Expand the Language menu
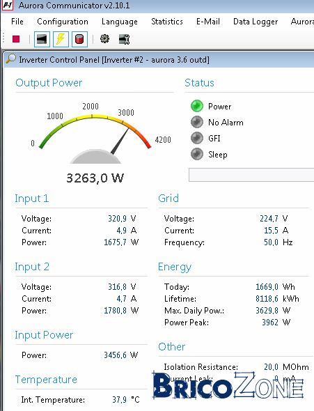 [x=120, y=22]
